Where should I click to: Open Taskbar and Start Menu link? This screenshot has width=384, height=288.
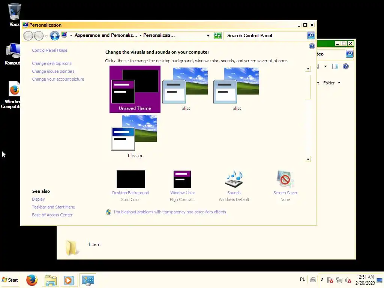[53, 207]
